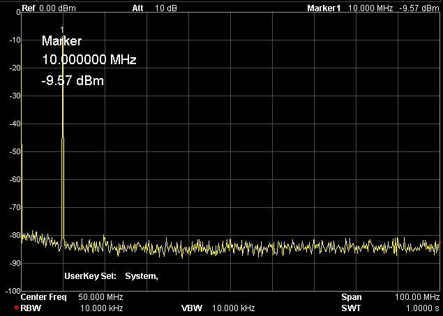Click the tall yellow 10 MHz signal peak
443x316 pixels.
tap(63, 140)
